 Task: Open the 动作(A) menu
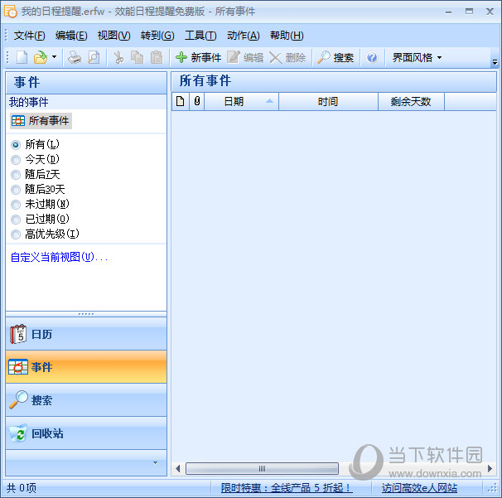coord(243,36)
